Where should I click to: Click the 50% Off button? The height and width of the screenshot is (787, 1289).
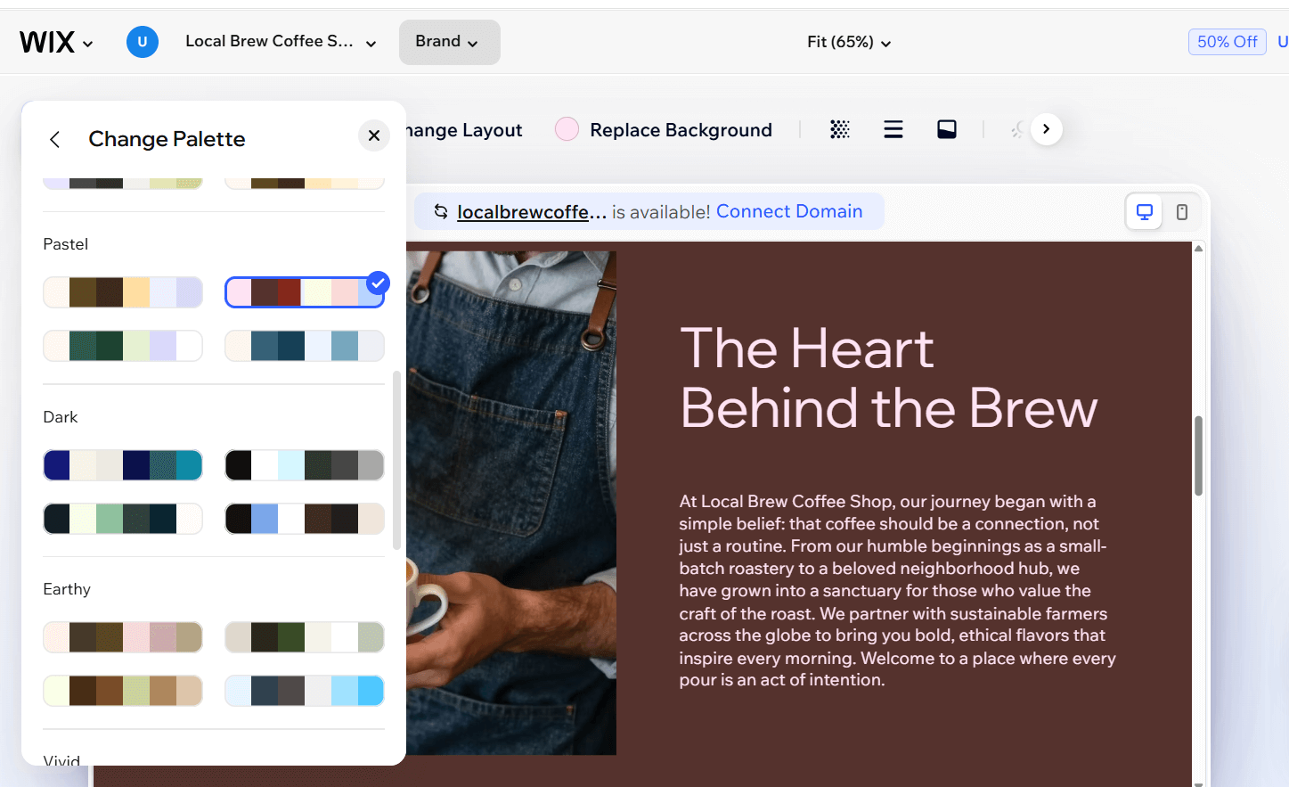tap(1226, 42)
